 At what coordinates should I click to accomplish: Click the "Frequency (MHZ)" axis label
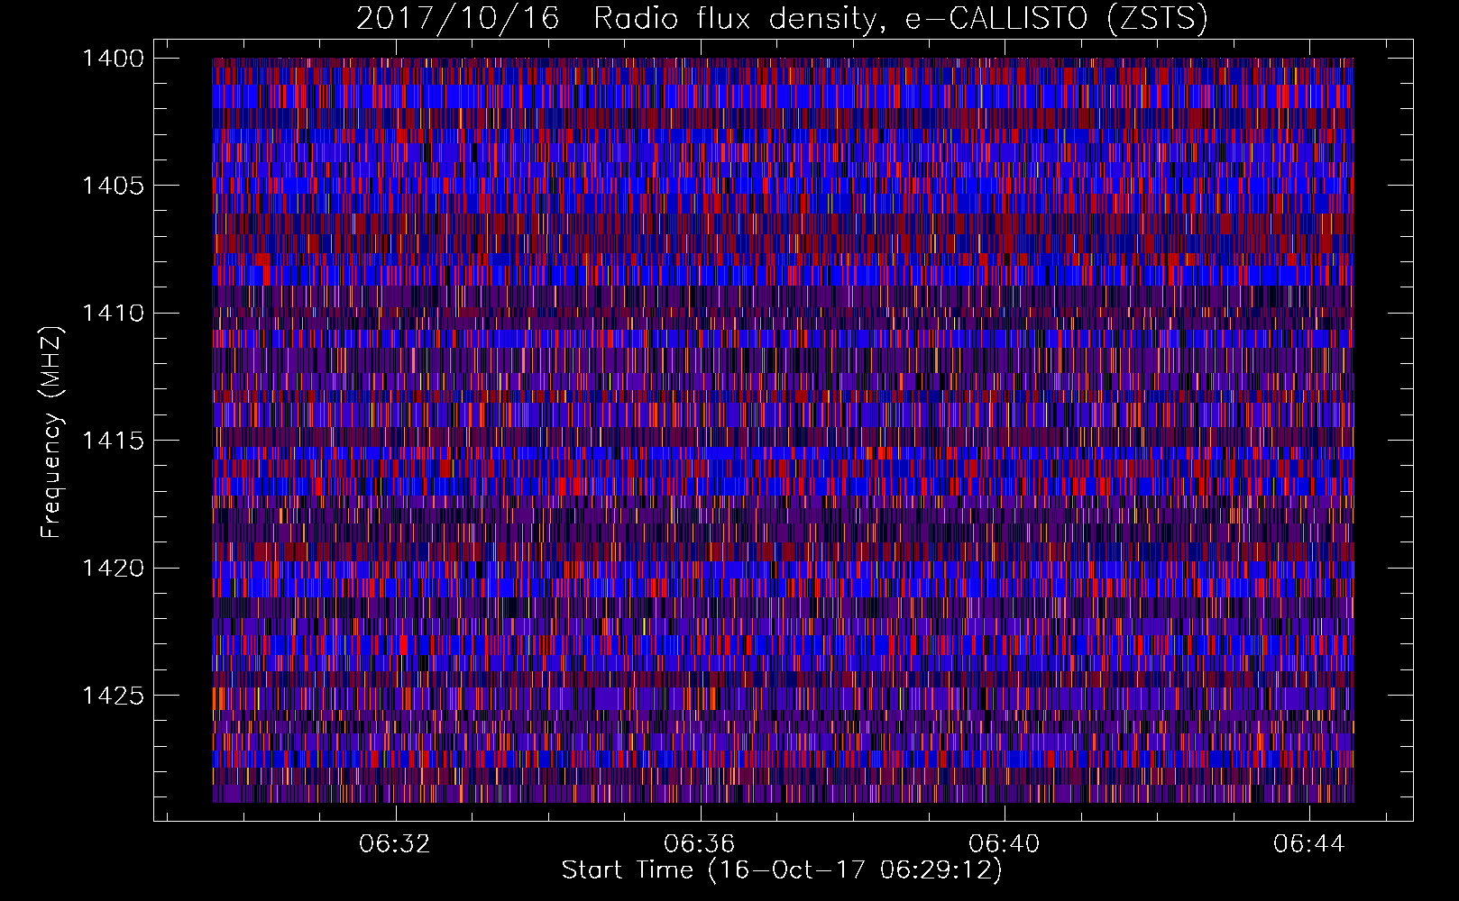[51, 432]
